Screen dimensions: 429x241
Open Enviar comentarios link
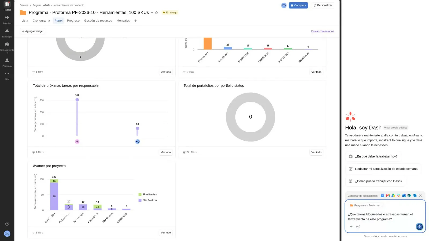(323, 31)
